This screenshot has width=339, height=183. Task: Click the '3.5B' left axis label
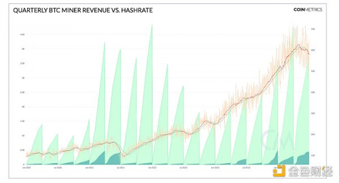click(x=22, y=63)
